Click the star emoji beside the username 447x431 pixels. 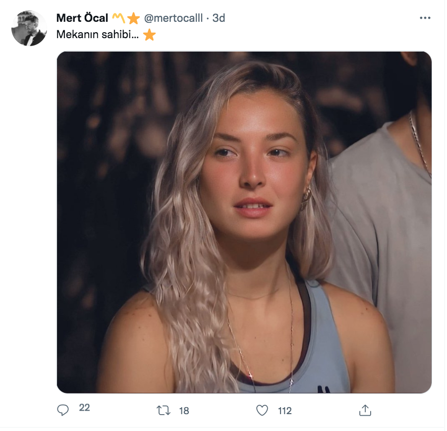(x=133, y=18)
